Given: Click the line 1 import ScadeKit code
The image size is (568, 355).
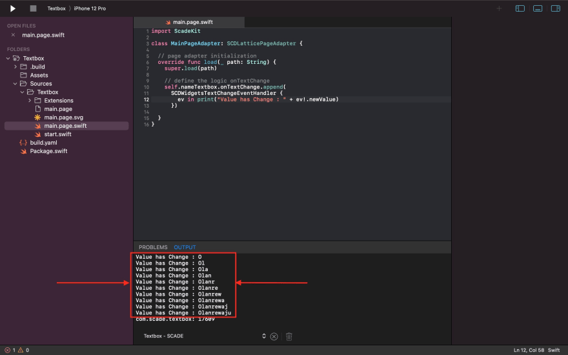Looking at the screenshot, I should pyautogui.click(x=176, y=31).
